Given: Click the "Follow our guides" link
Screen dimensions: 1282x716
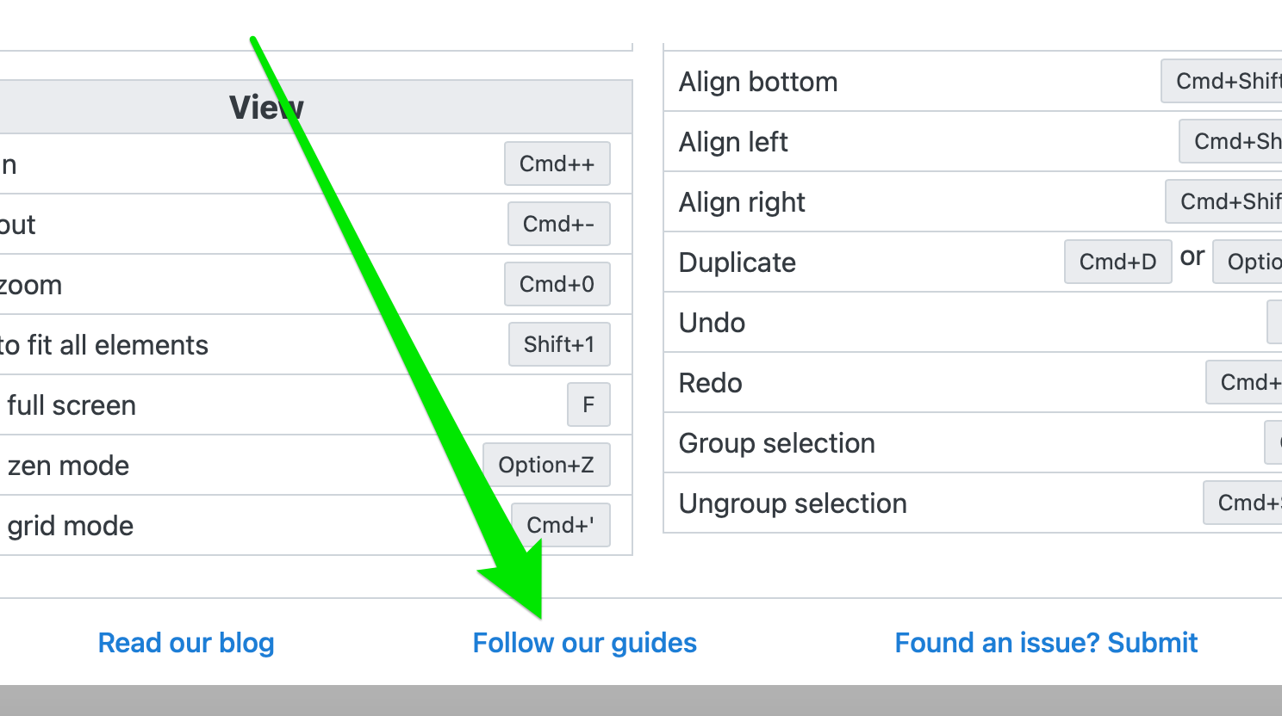Looking at the screenshot, I should tap(584, 642).
